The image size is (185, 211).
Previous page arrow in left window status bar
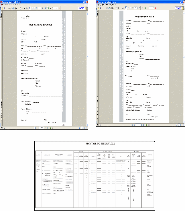(x=38, y=128)
